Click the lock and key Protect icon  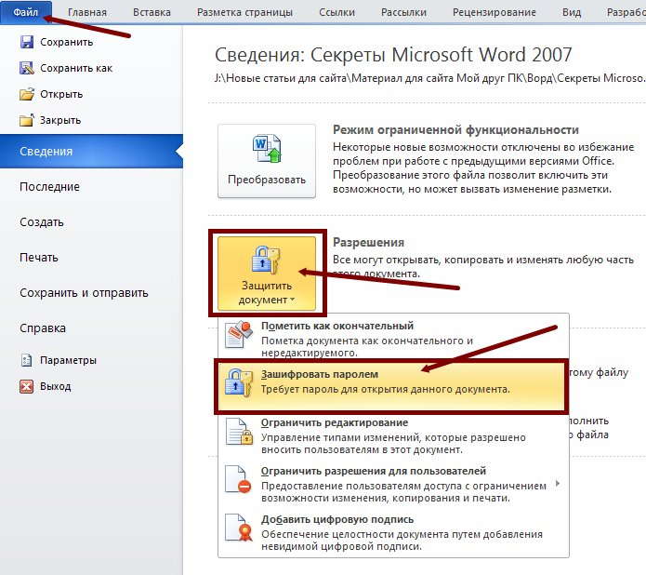[x=266, y=260]
